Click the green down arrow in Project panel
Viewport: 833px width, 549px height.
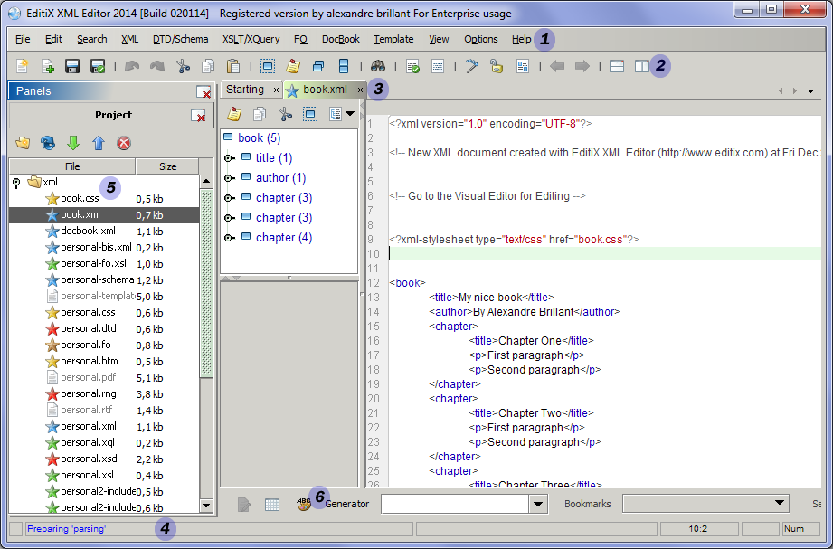click(73, 143)
